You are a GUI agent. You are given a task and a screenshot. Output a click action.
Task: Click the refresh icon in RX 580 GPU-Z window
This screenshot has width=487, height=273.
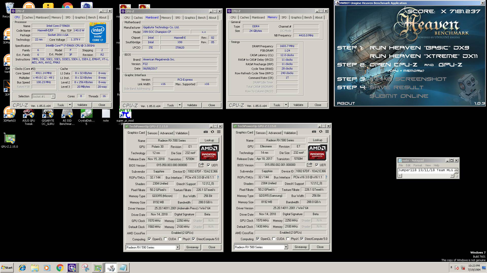[x=321, y=131]
